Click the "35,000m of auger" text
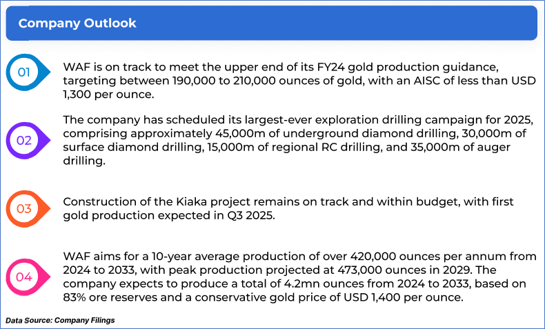Viewport: 545px width, 329px height. [x=463, y=147]
